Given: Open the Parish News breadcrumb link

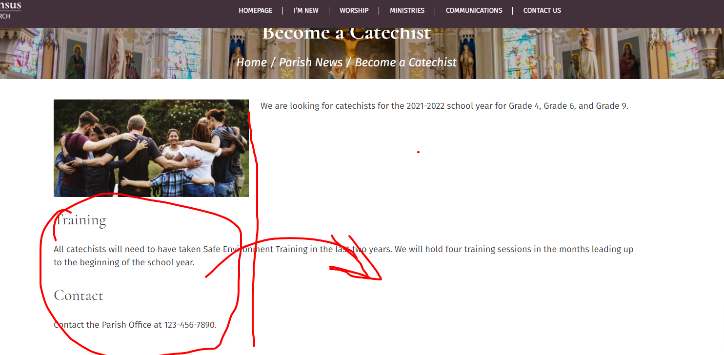Looking at the screenshot, I should (311, 62).
